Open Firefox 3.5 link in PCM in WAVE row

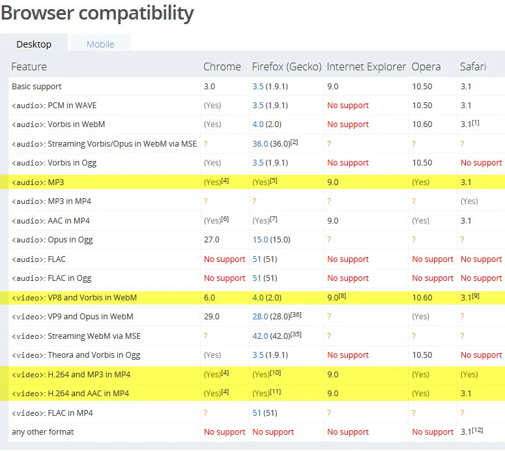258,106
